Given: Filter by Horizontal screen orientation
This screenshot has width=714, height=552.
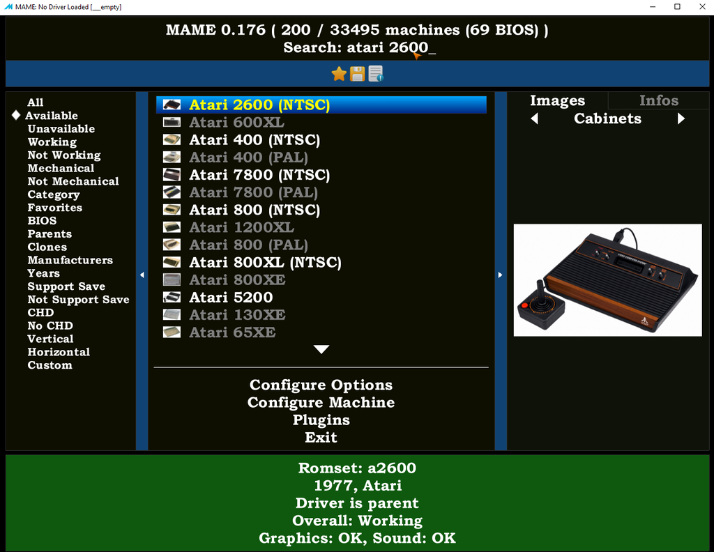Looking at the screenshot, I should 59,352.
